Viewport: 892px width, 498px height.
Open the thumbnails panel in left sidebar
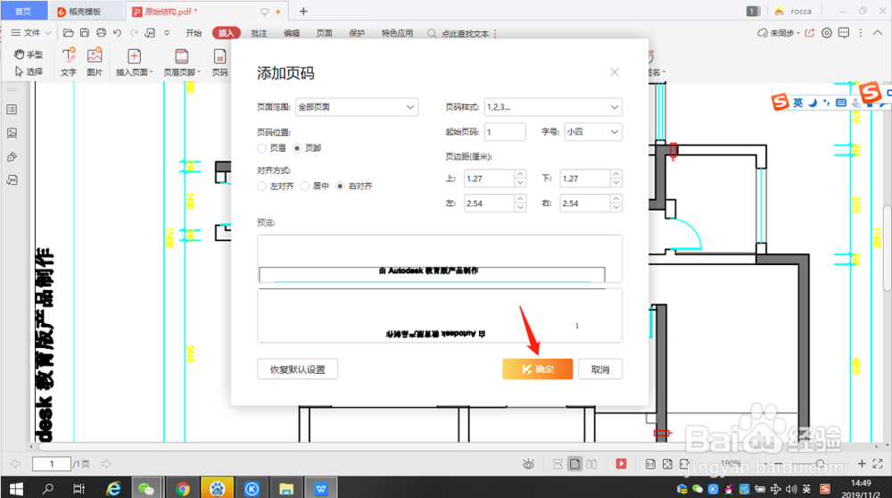12,109
